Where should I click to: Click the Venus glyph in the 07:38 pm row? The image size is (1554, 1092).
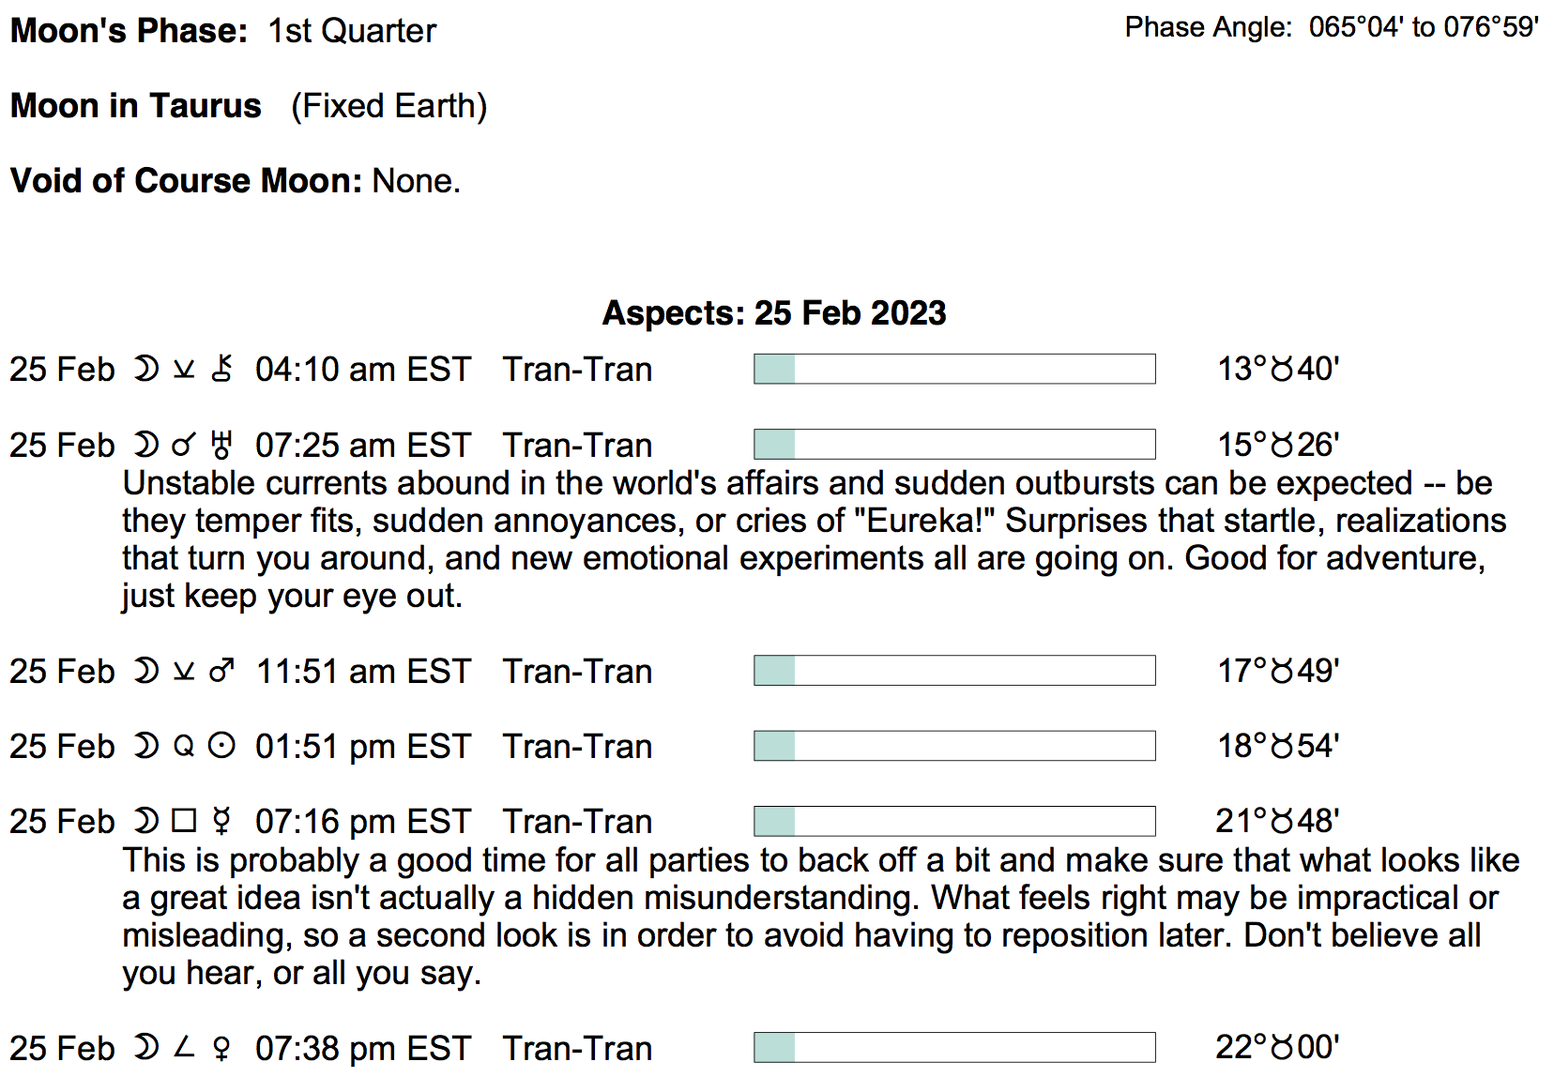point(221,1048)
